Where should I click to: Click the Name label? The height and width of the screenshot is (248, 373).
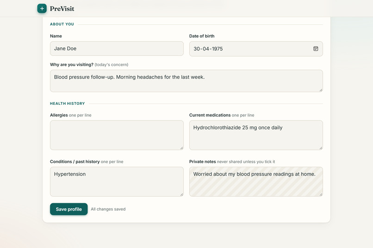click(x=56, y=36)
